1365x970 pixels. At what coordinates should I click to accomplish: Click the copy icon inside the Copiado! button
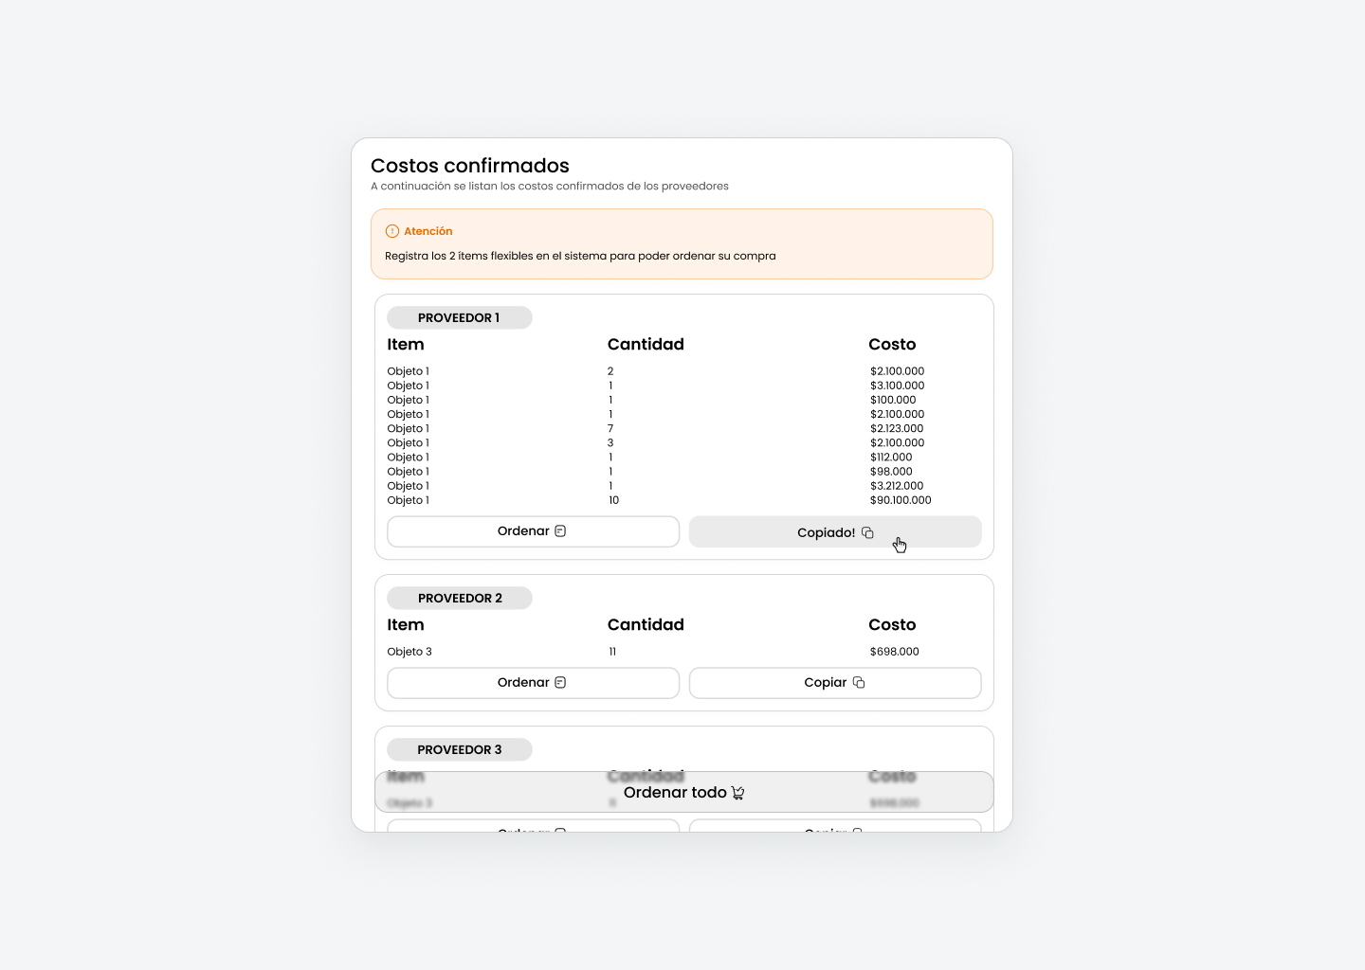tap(868, 532)
